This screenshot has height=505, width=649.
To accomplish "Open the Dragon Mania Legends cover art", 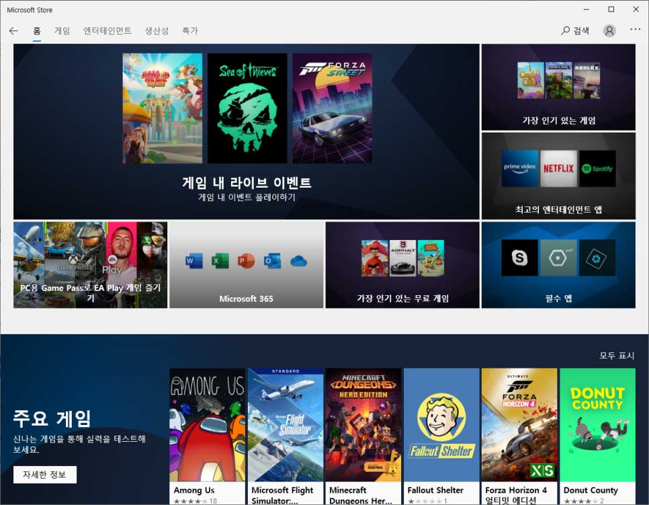I will 163,108.
